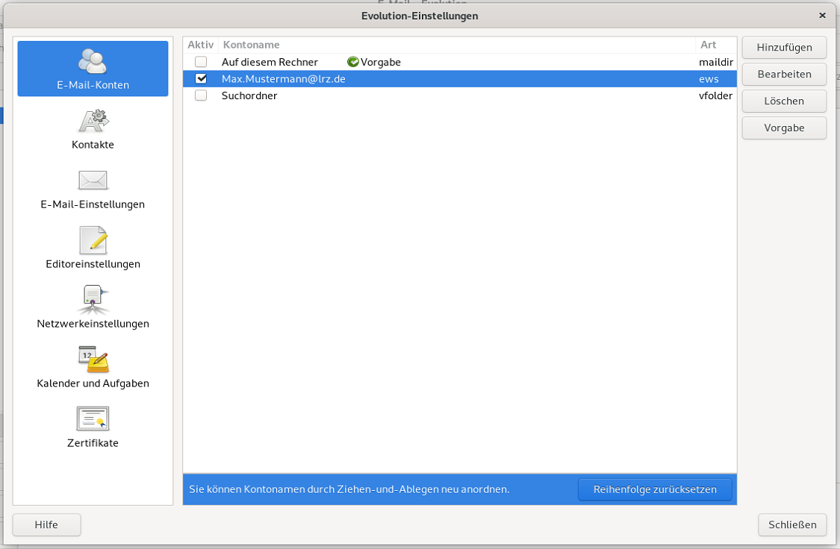
Task: Click the Aktiv column header
Action: pyautogui.click(x=200, y=45)
